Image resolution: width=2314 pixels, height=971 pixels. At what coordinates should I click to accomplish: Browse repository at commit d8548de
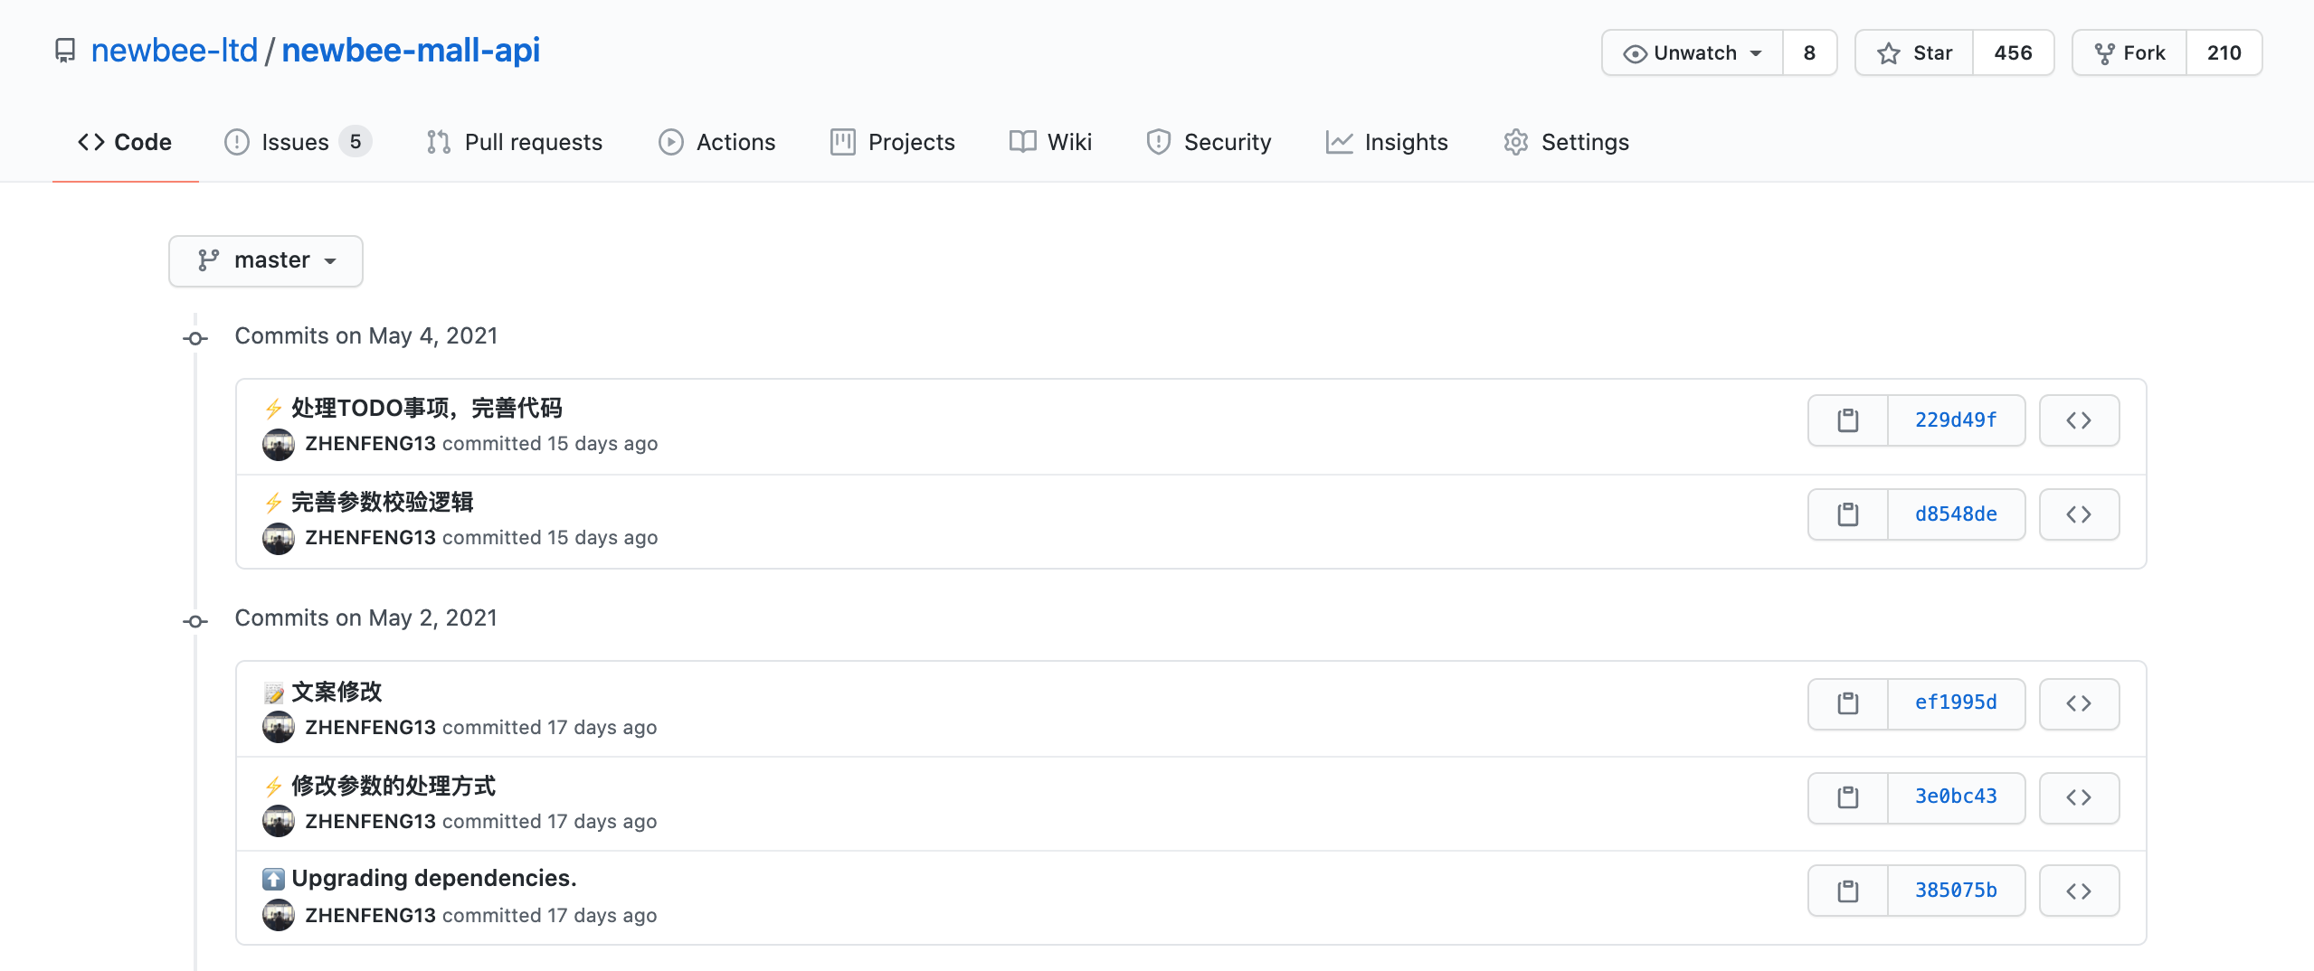coord(2079,514)
